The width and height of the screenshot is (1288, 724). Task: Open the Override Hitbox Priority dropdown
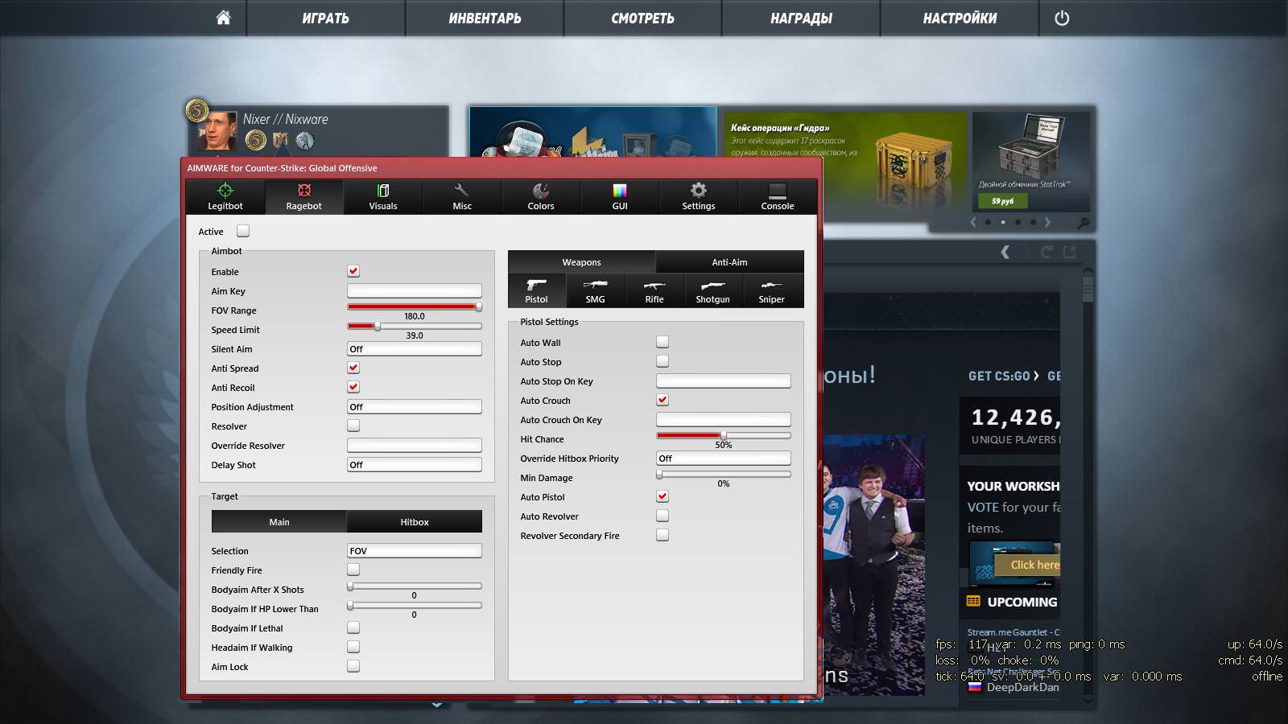[x=724, y=458]
